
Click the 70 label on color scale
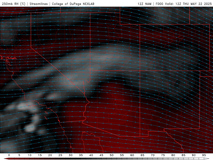coord(153,155)
